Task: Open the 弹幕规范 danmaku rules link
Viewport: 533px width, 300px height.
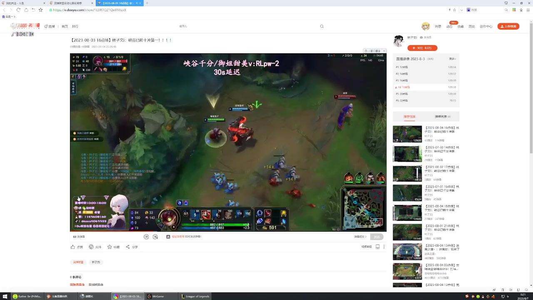Action: pyautogui.click(x=361, y=237)
